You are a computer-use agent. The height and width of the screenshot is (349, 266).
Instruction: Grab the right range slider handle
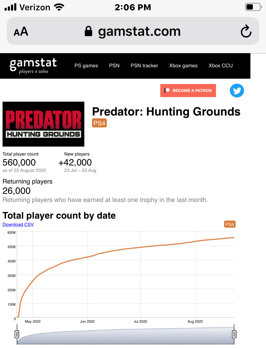pyautogui.click(x=234, y=334)
